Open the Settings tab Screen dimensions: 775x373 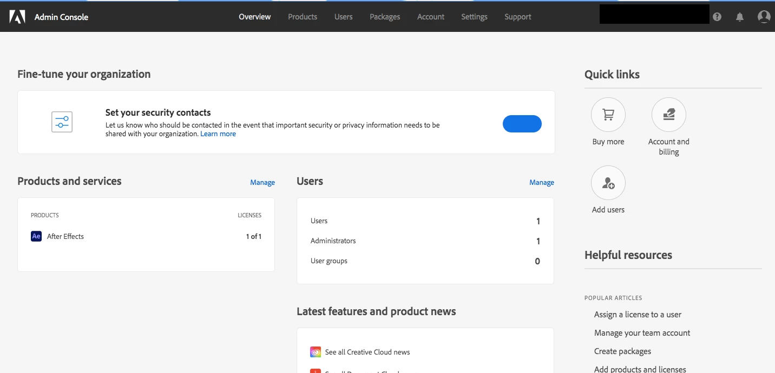pos(474,17)
